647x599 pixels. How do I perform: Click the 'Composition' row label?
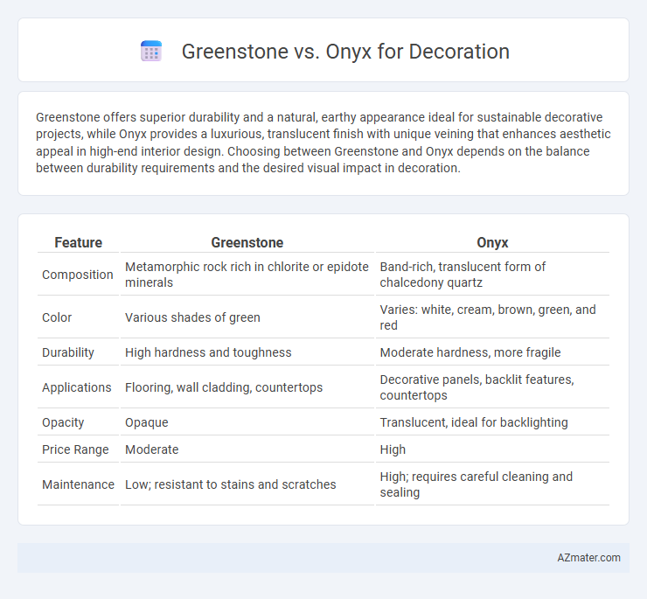coord(79,275)
